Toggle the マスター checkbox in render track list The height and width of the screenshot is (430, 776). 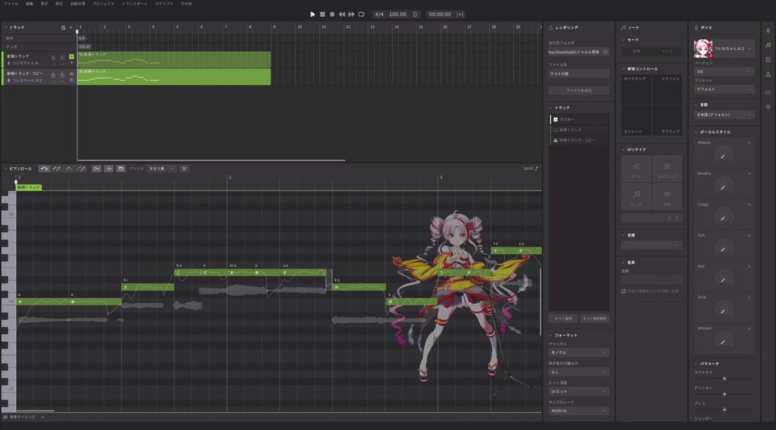pos(555,119)
